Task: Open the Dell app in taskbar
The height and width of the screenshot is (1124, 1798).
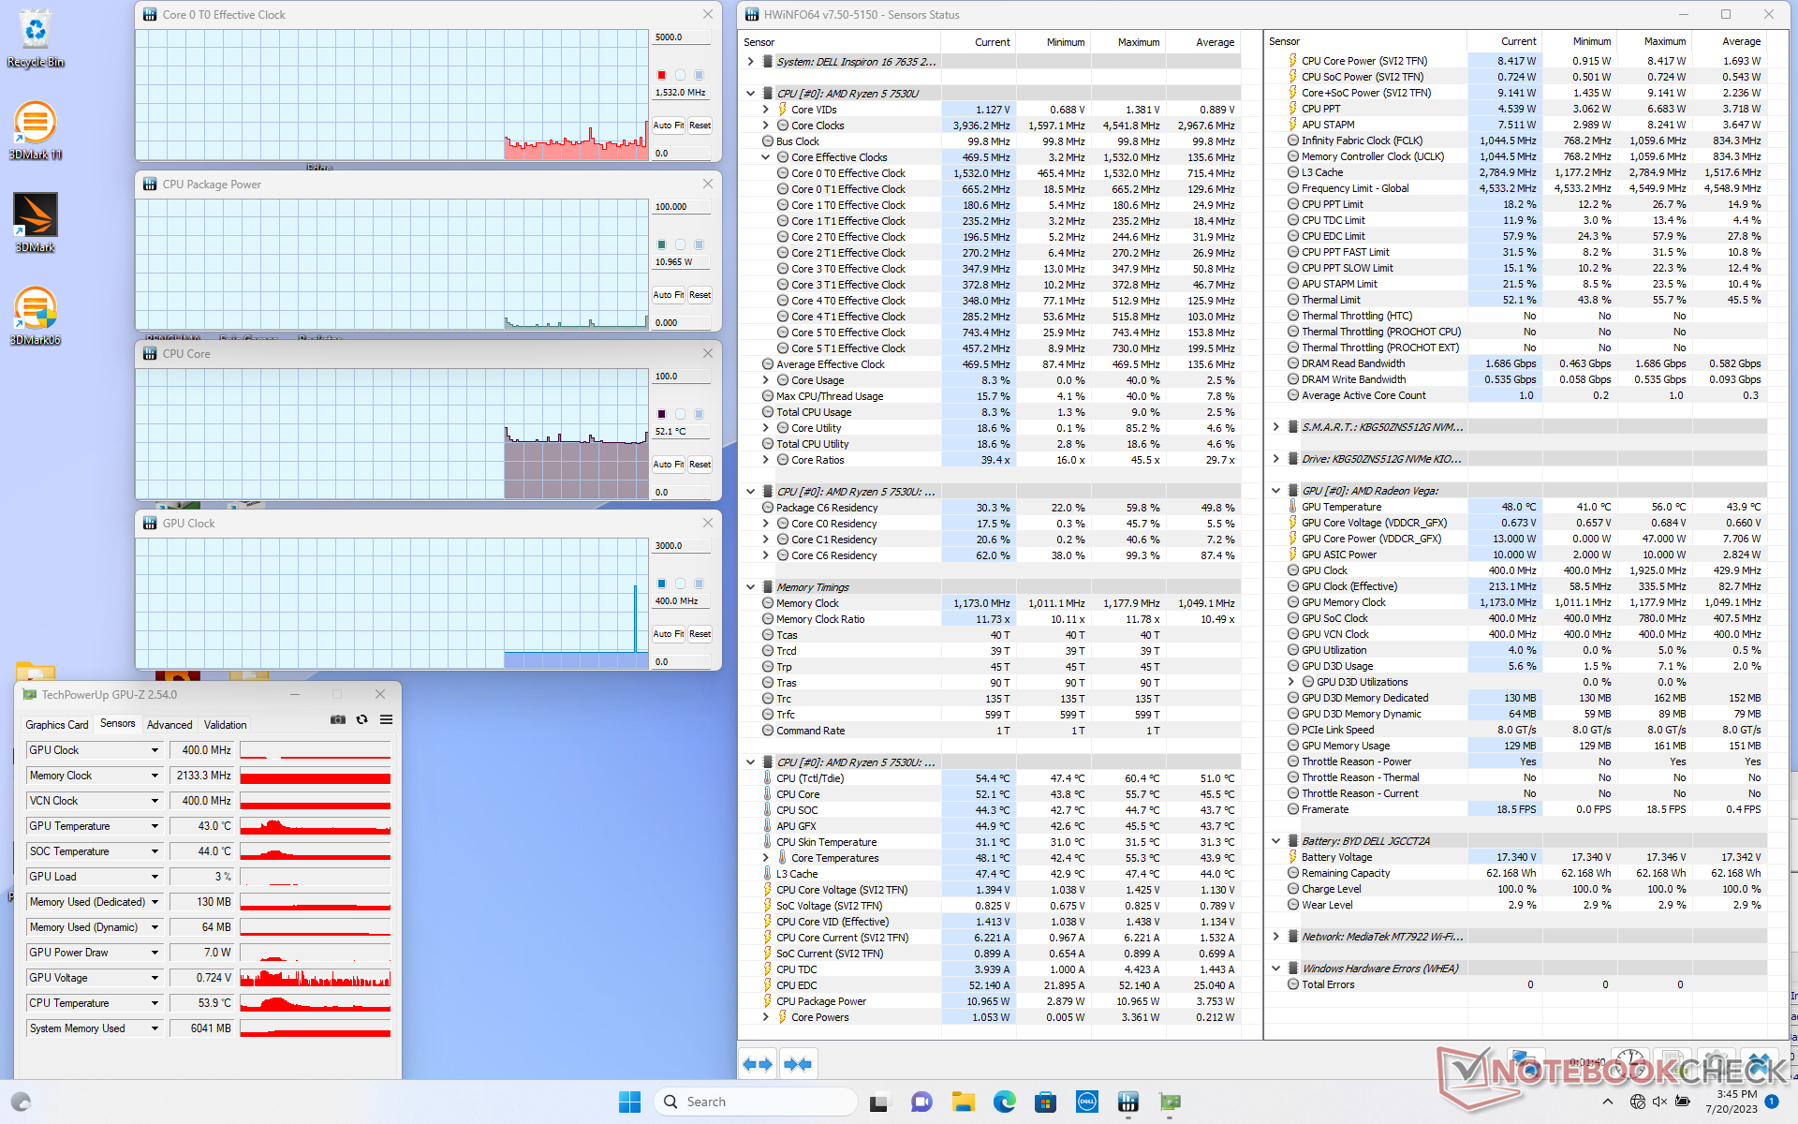Action: 1086,1102
